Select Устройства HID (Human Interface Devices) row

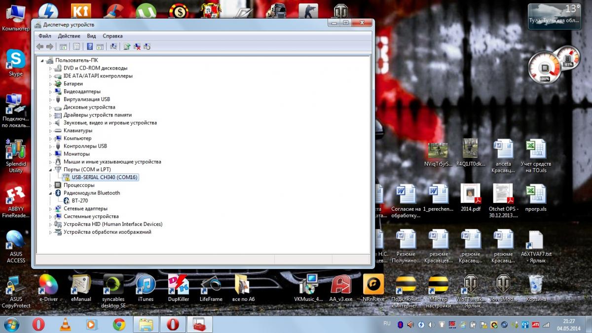click(x=113, y=224)
